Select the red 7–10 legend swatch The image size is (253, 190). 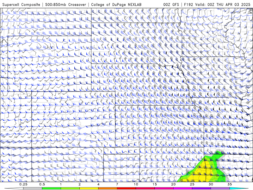[126, 188]
